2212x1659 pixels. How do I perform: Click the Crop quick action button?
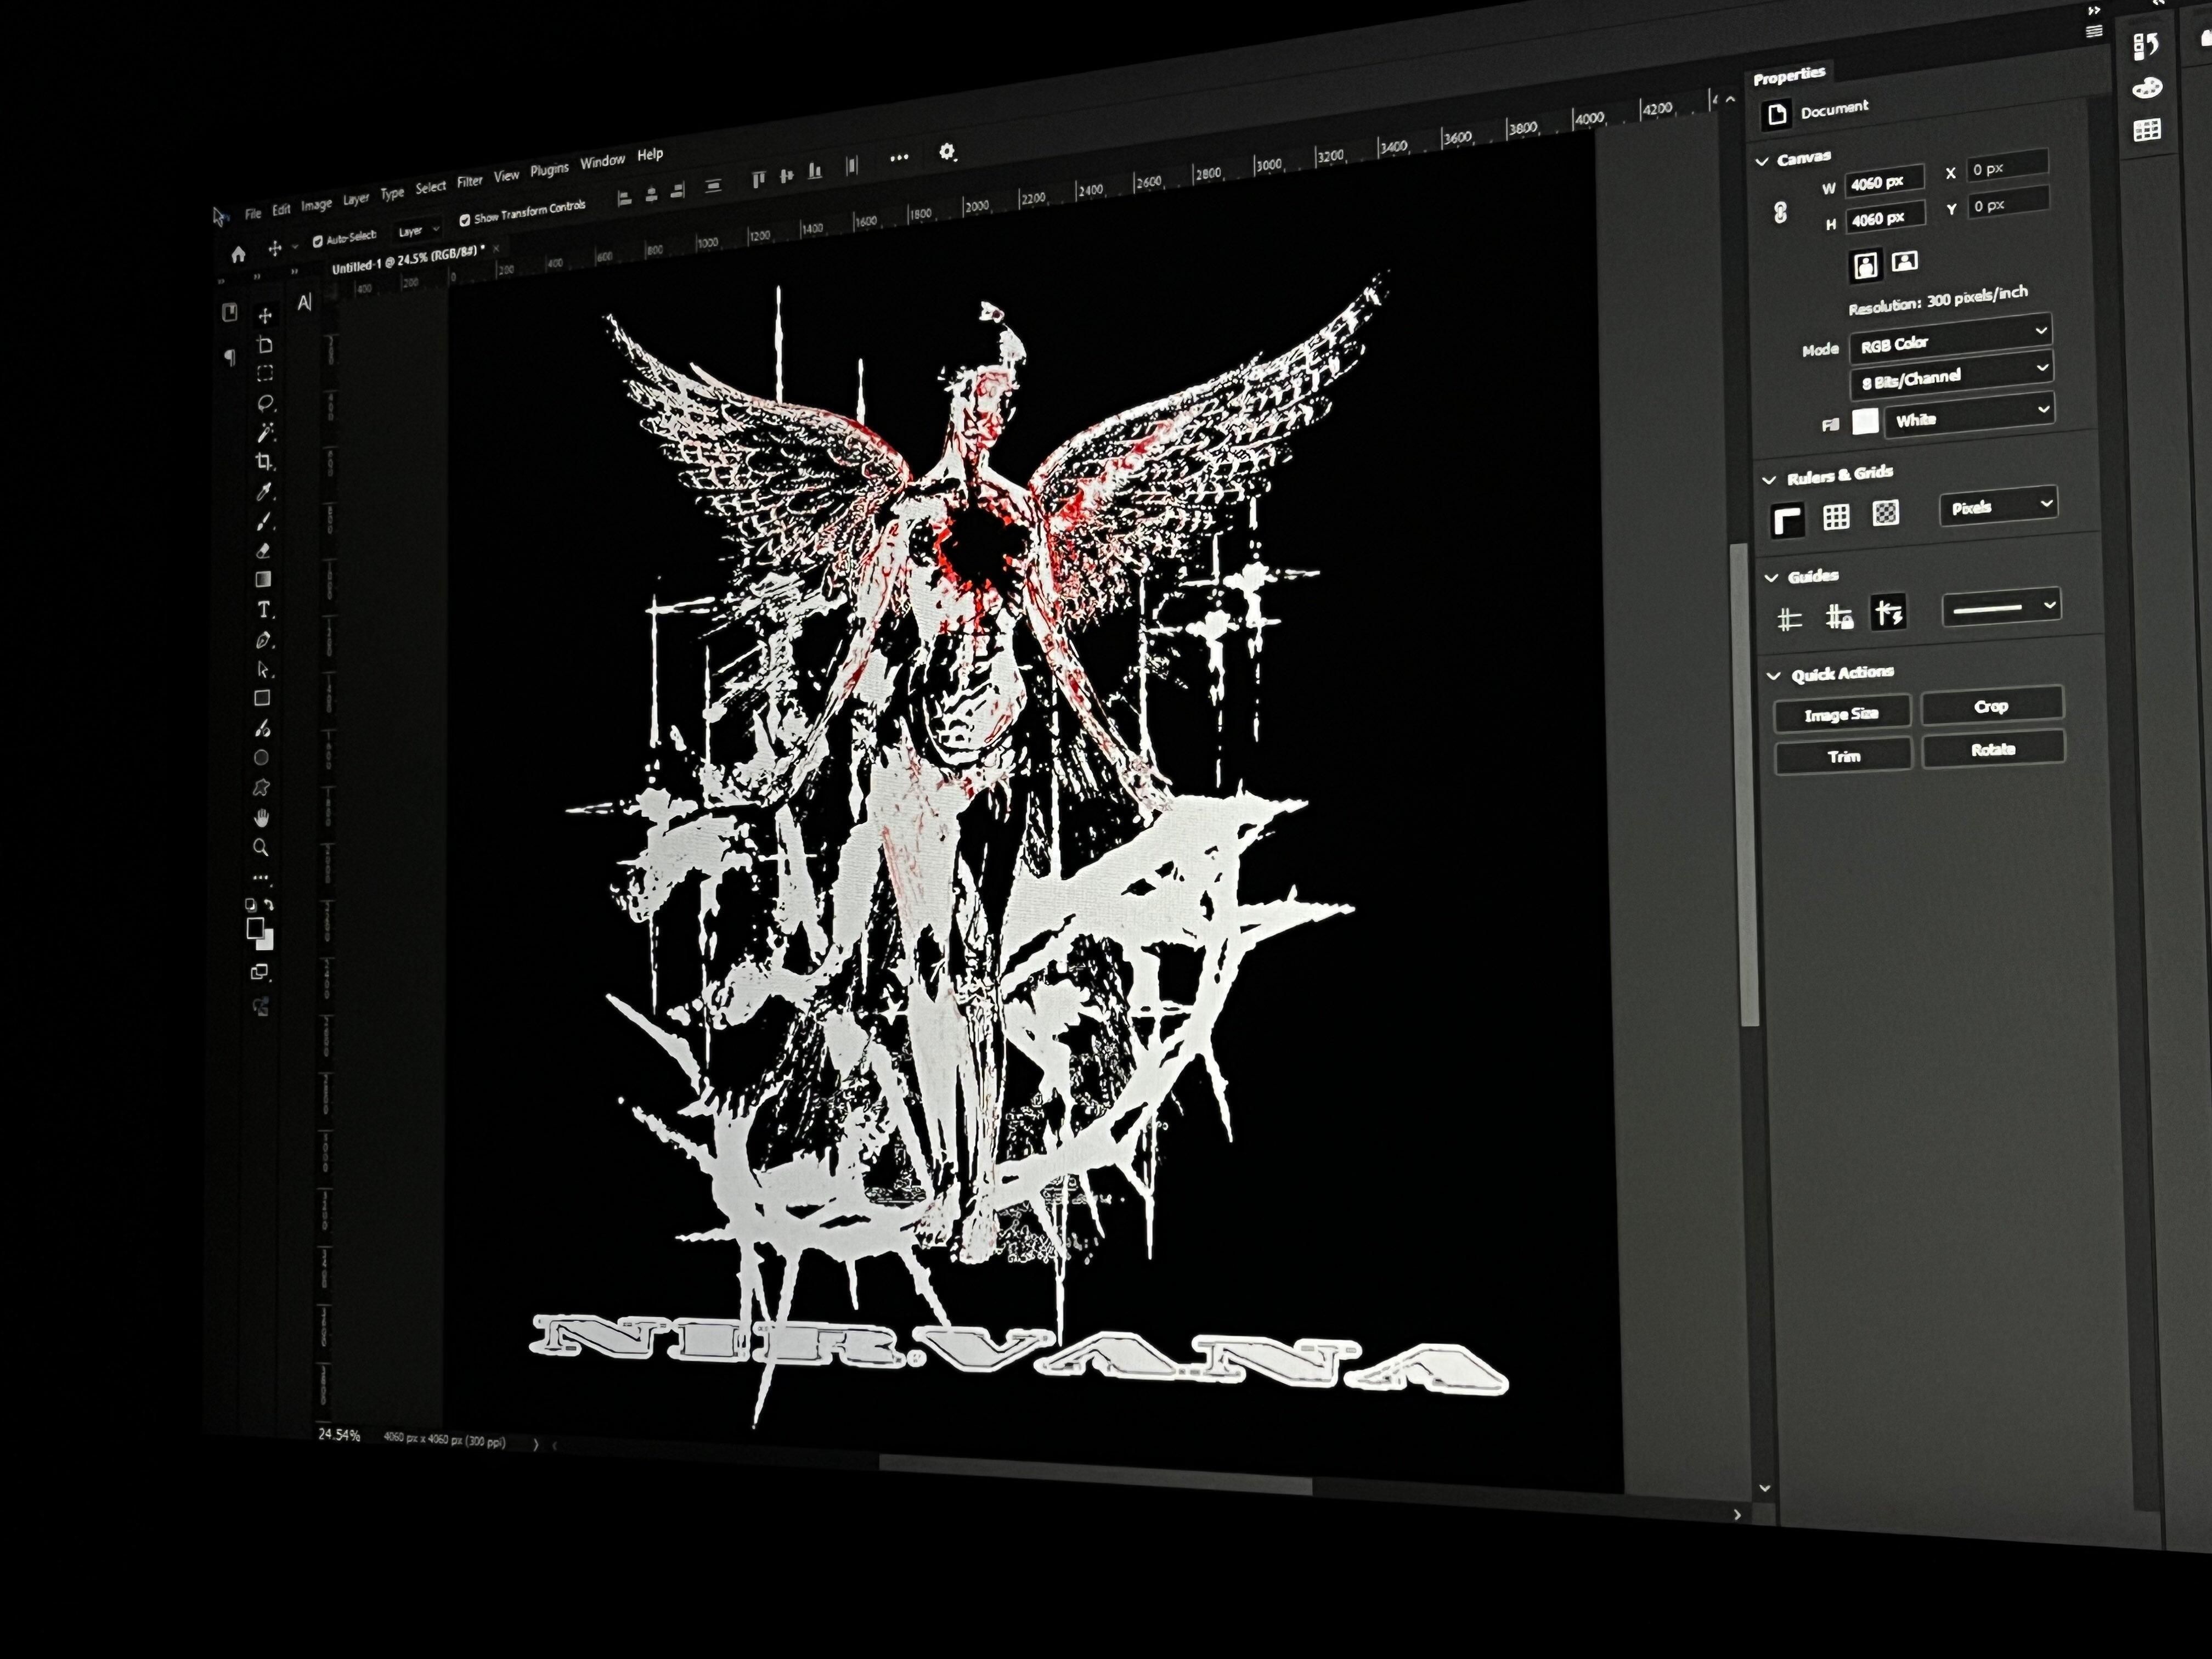pyautogui.click(x=1992, y=705)
